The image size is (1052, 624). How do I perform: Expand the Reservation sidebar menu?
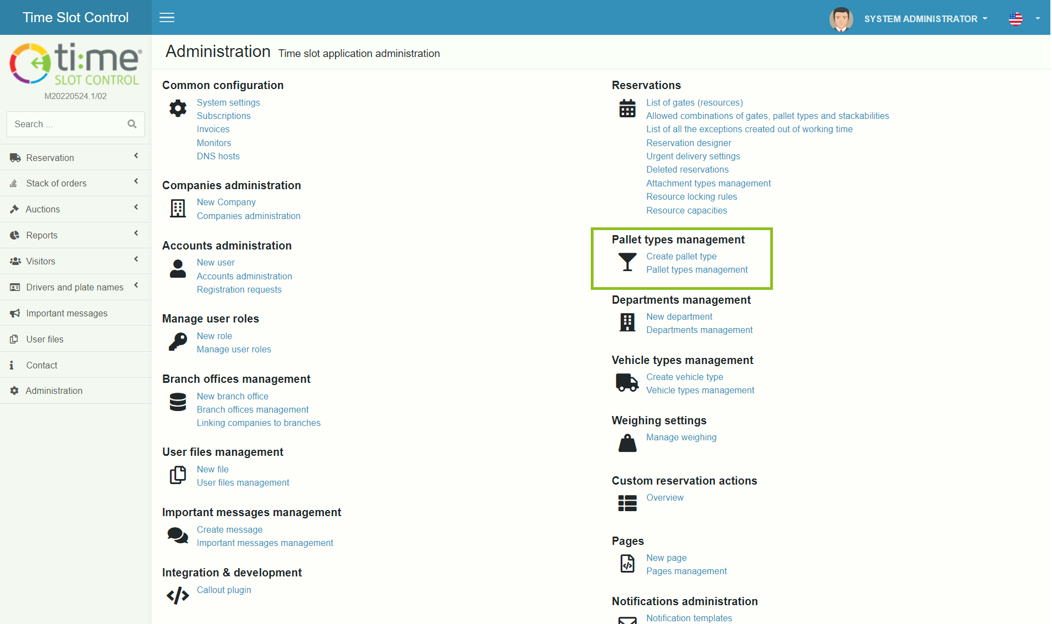pyautogui.click(x=75, y=158)
